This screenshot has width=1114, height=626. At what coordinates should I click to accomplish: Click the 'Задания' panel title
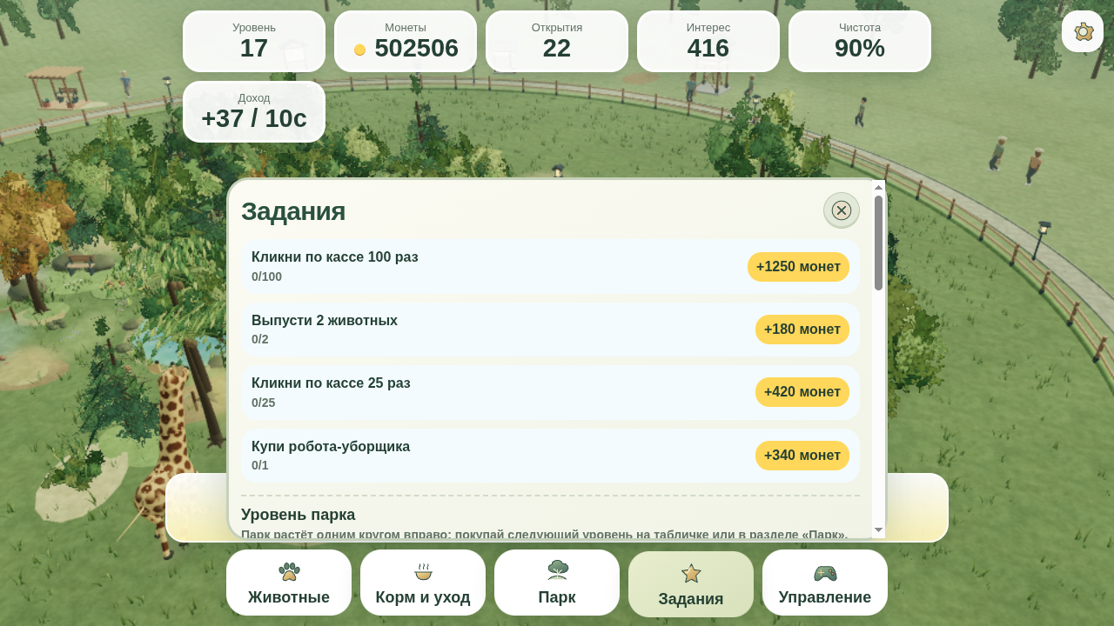pyautogui.click(x=293, y=211)
